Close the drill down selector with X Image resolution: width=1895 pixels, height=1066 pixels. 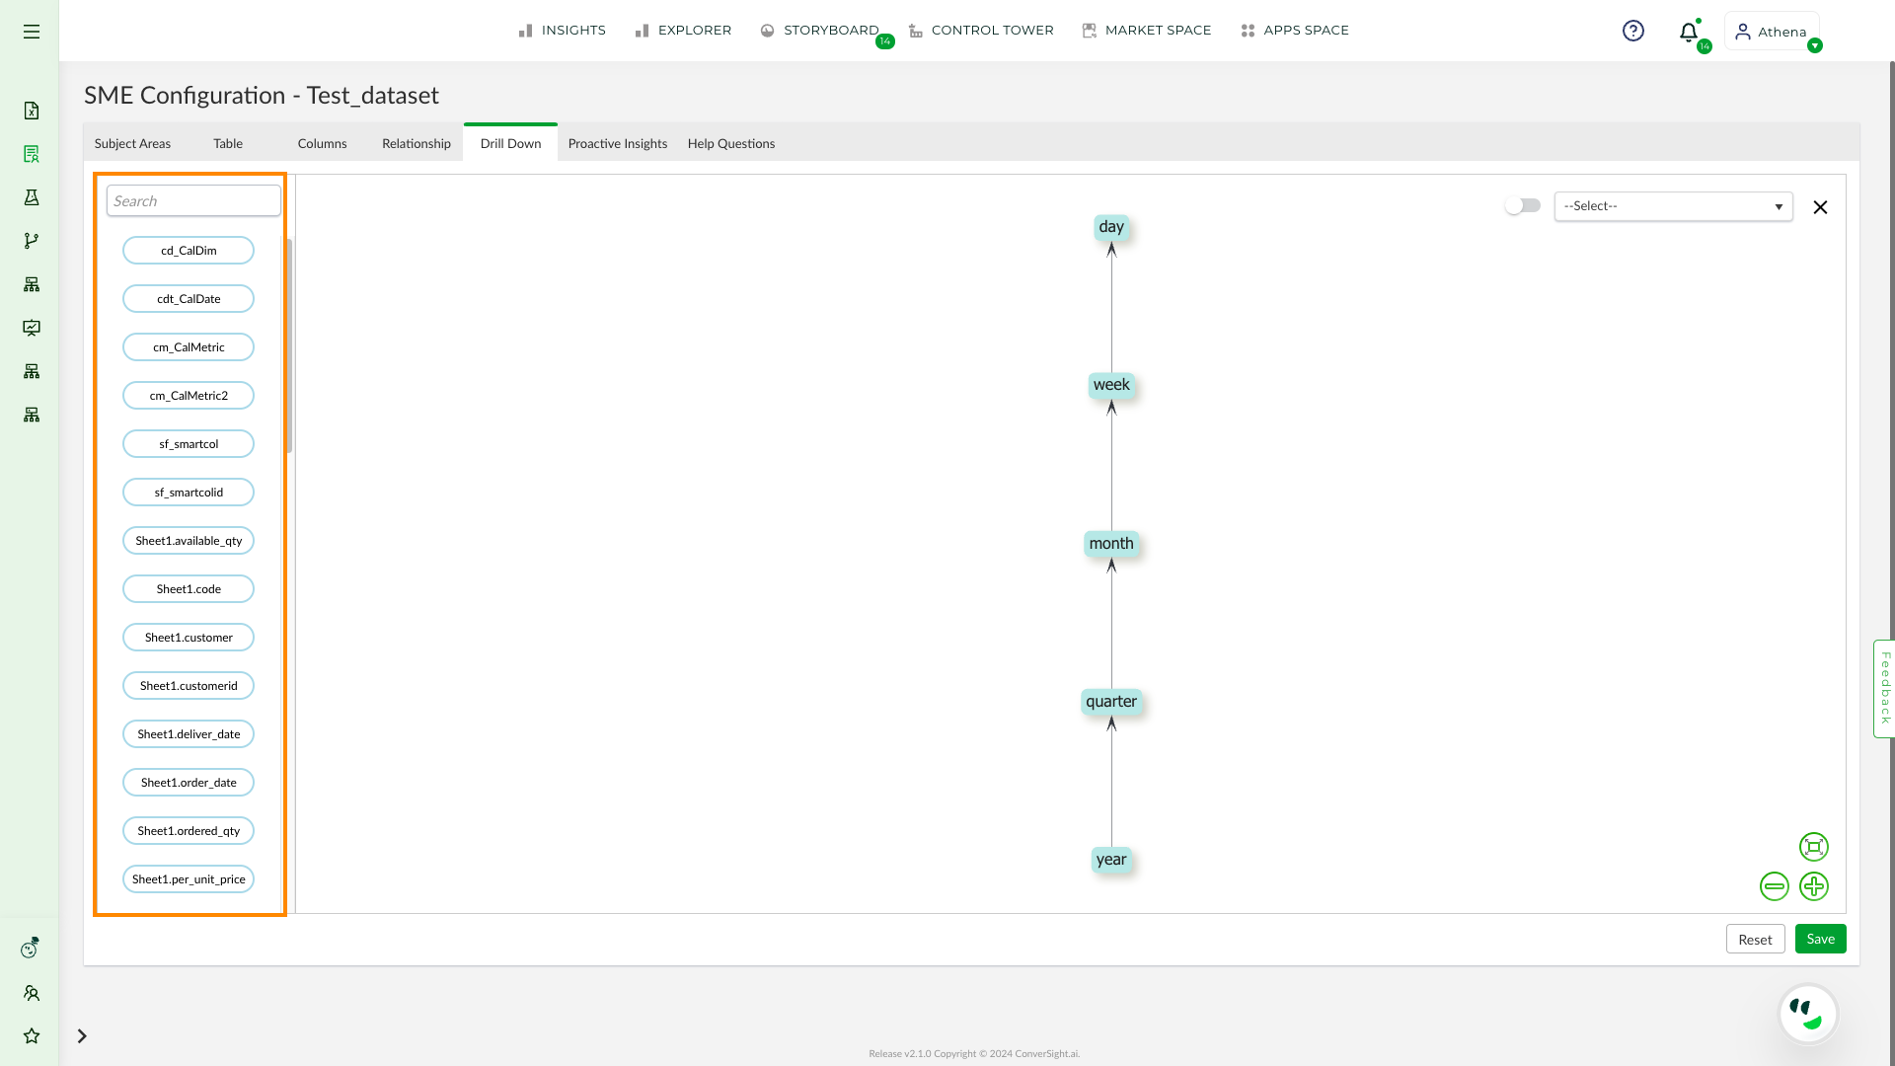pos(1820,207)
